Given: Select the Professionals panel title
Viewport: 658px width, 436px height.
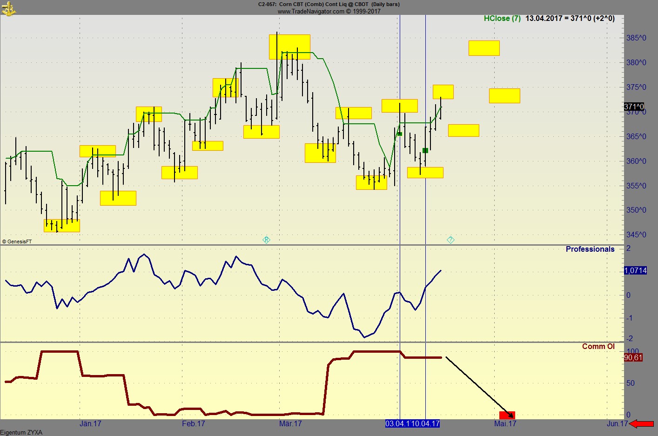Looking at the screenshot, I should point(590,249).
